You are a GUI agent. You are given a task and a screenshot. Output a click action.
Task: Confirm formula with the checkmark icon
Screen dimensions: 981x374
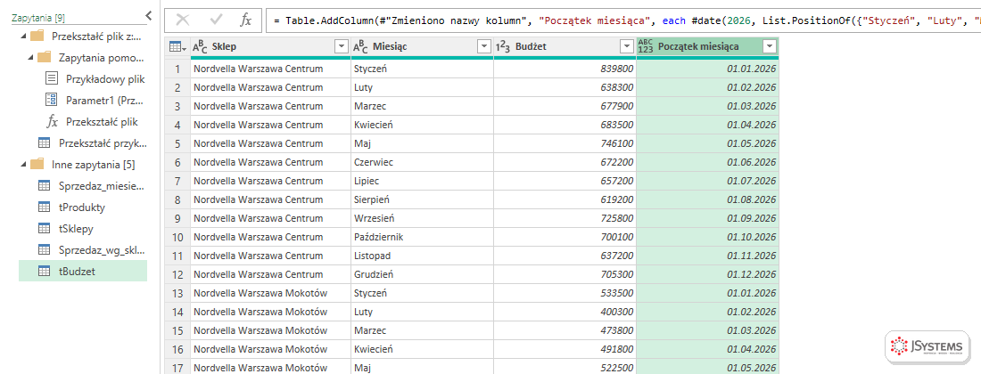(217, 20)
